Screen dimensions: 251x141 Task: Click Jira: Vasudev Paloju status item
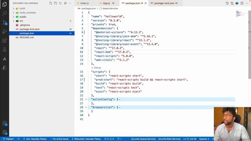pyautogui.click(x=35, y=139)
